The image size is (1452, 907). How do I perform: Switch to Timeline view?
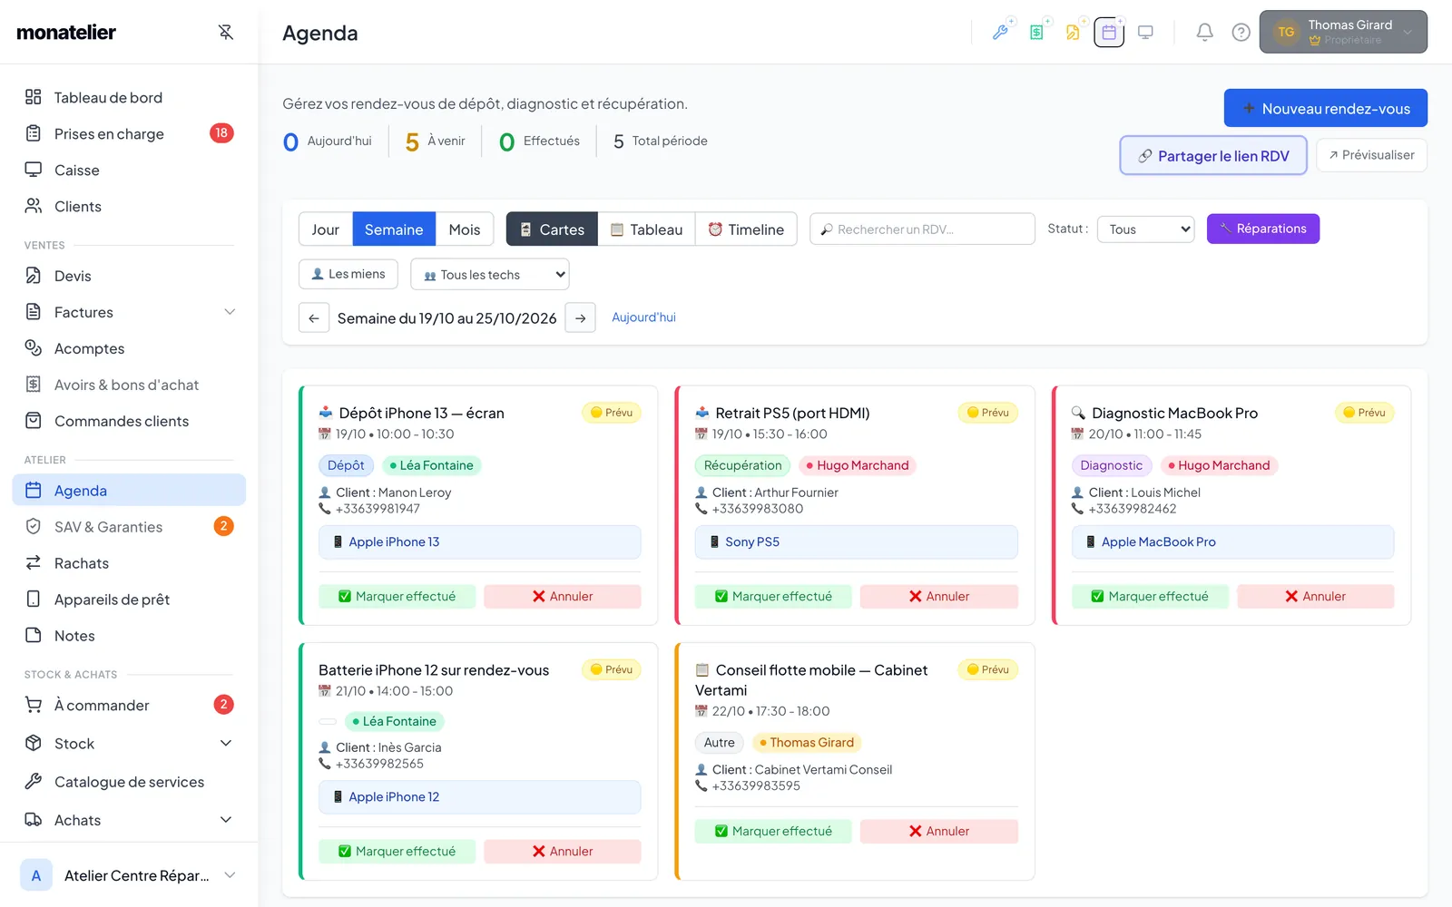click(746, 229)
